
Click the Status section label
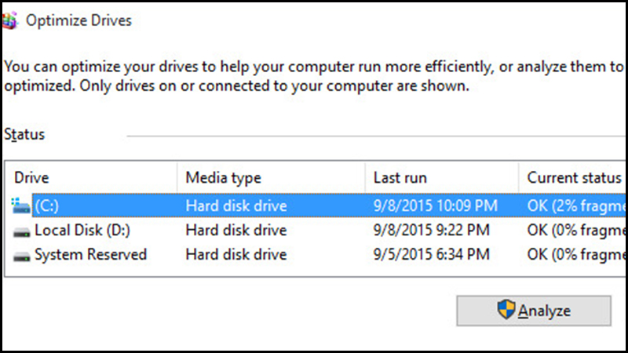[x=24, y=134]
